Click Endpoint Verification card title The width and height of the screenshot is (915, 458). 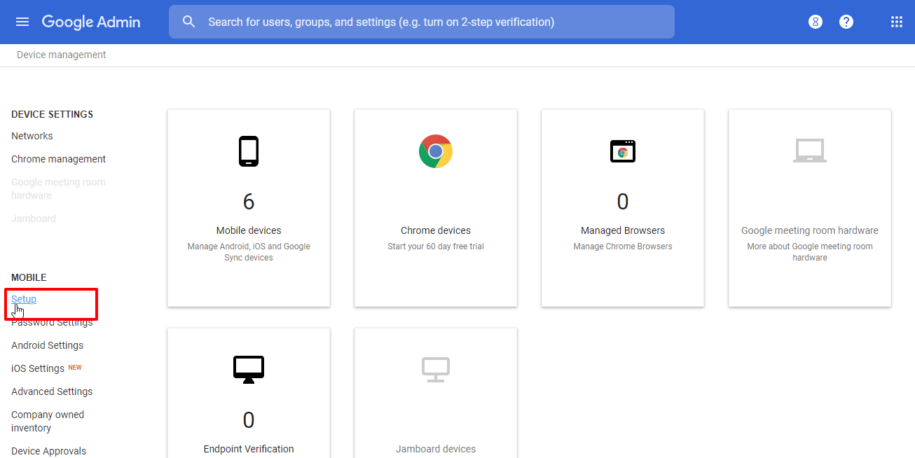[x=249, y=449]
